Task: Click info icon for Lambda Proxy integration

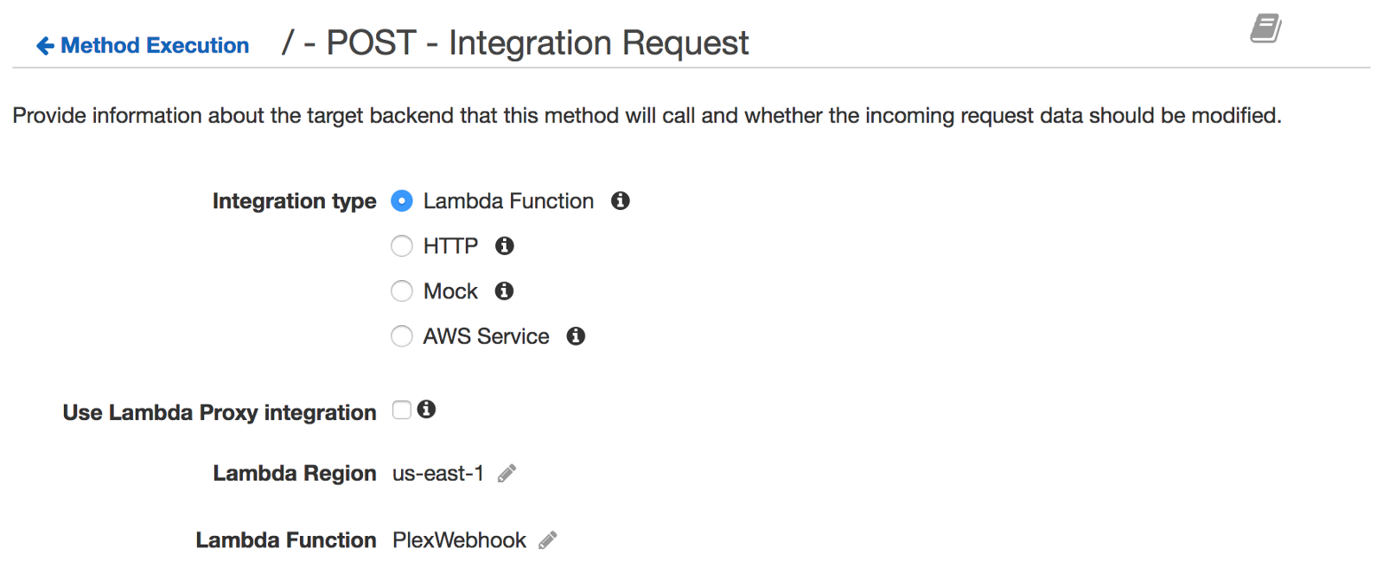Action: [426, 409]
